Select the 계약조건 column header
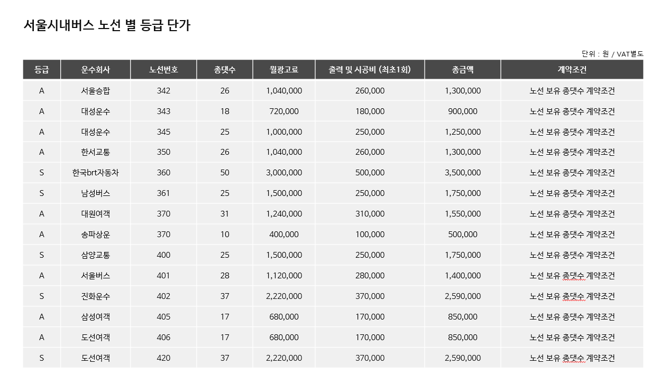This screenshot has width=669, height=375. tap(572, 70)
